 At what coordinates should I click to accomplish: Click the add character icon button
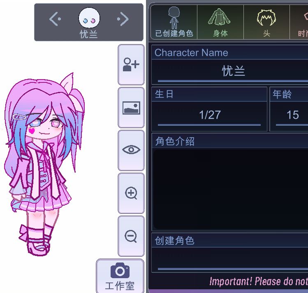click(x=131, y=65)
